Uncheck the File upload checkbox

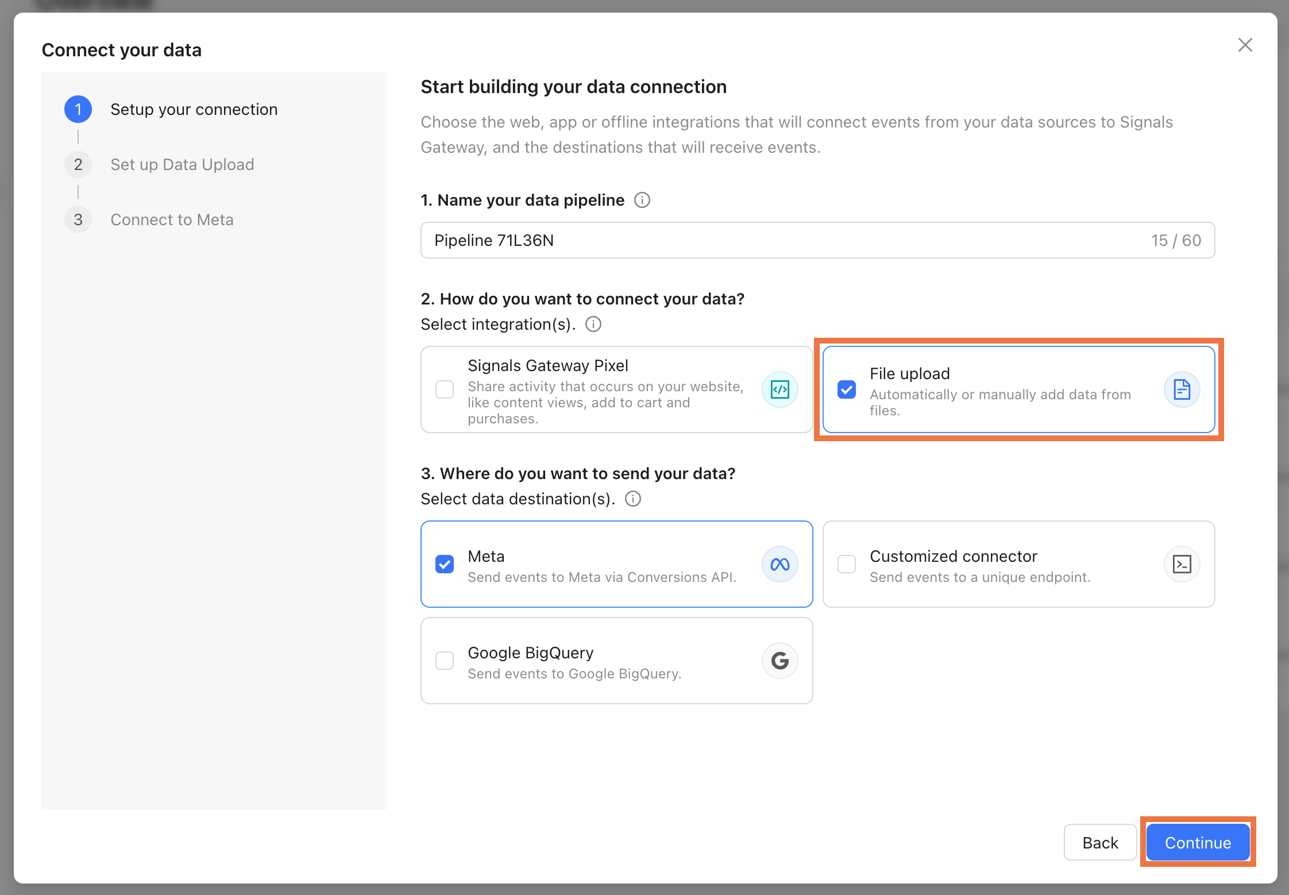(x=847, y=389)
